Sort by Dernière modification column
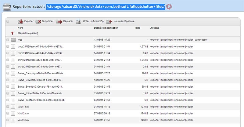 point(106,28)
